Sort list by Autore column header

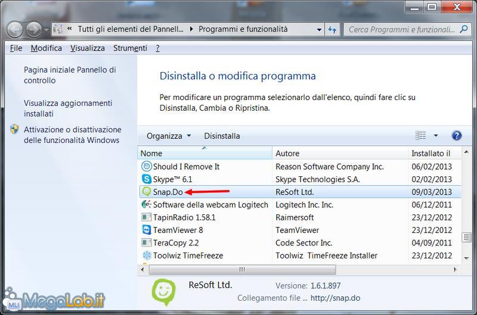(340, 153)
